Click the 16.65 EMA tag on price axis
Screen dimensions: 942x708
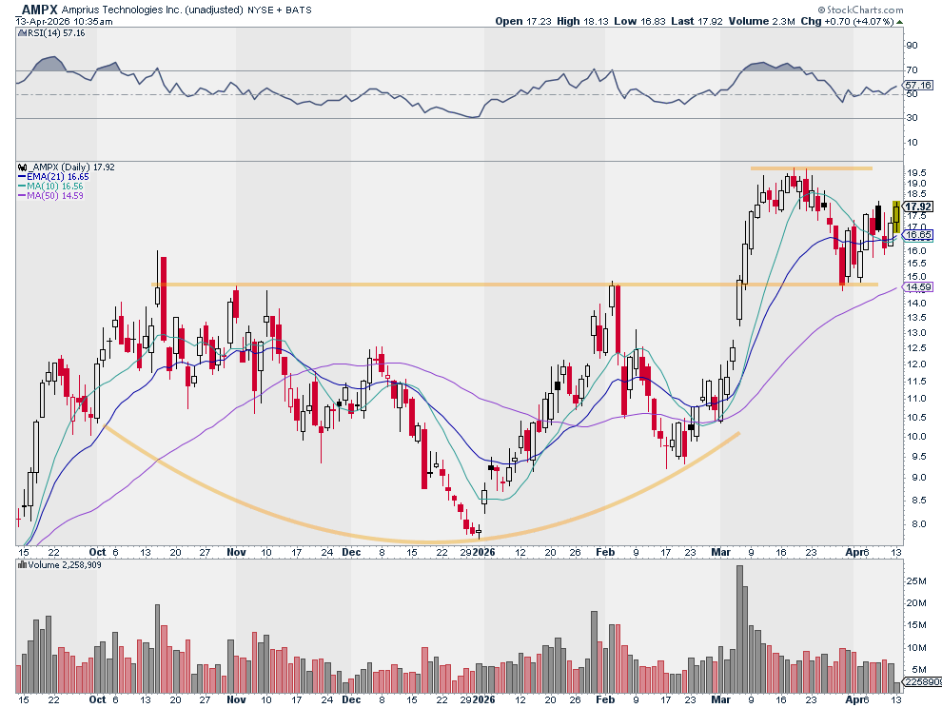pyautogui.click(x=918, y=235)
